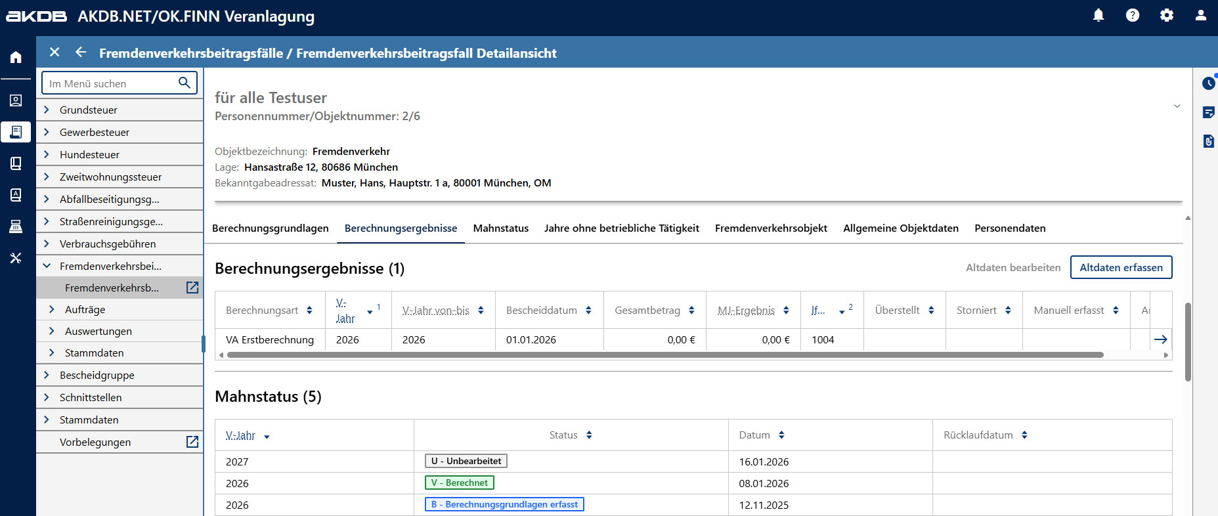Go to home icon in left sidebar
This screenshot has width=1218, height=516.
[x=16, y=57]
